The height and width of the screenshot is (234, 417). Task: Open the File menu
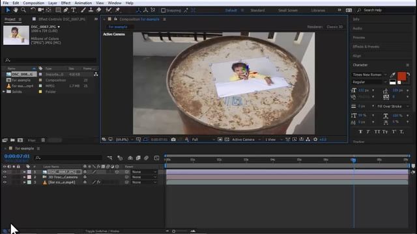[x=6, y=3]
